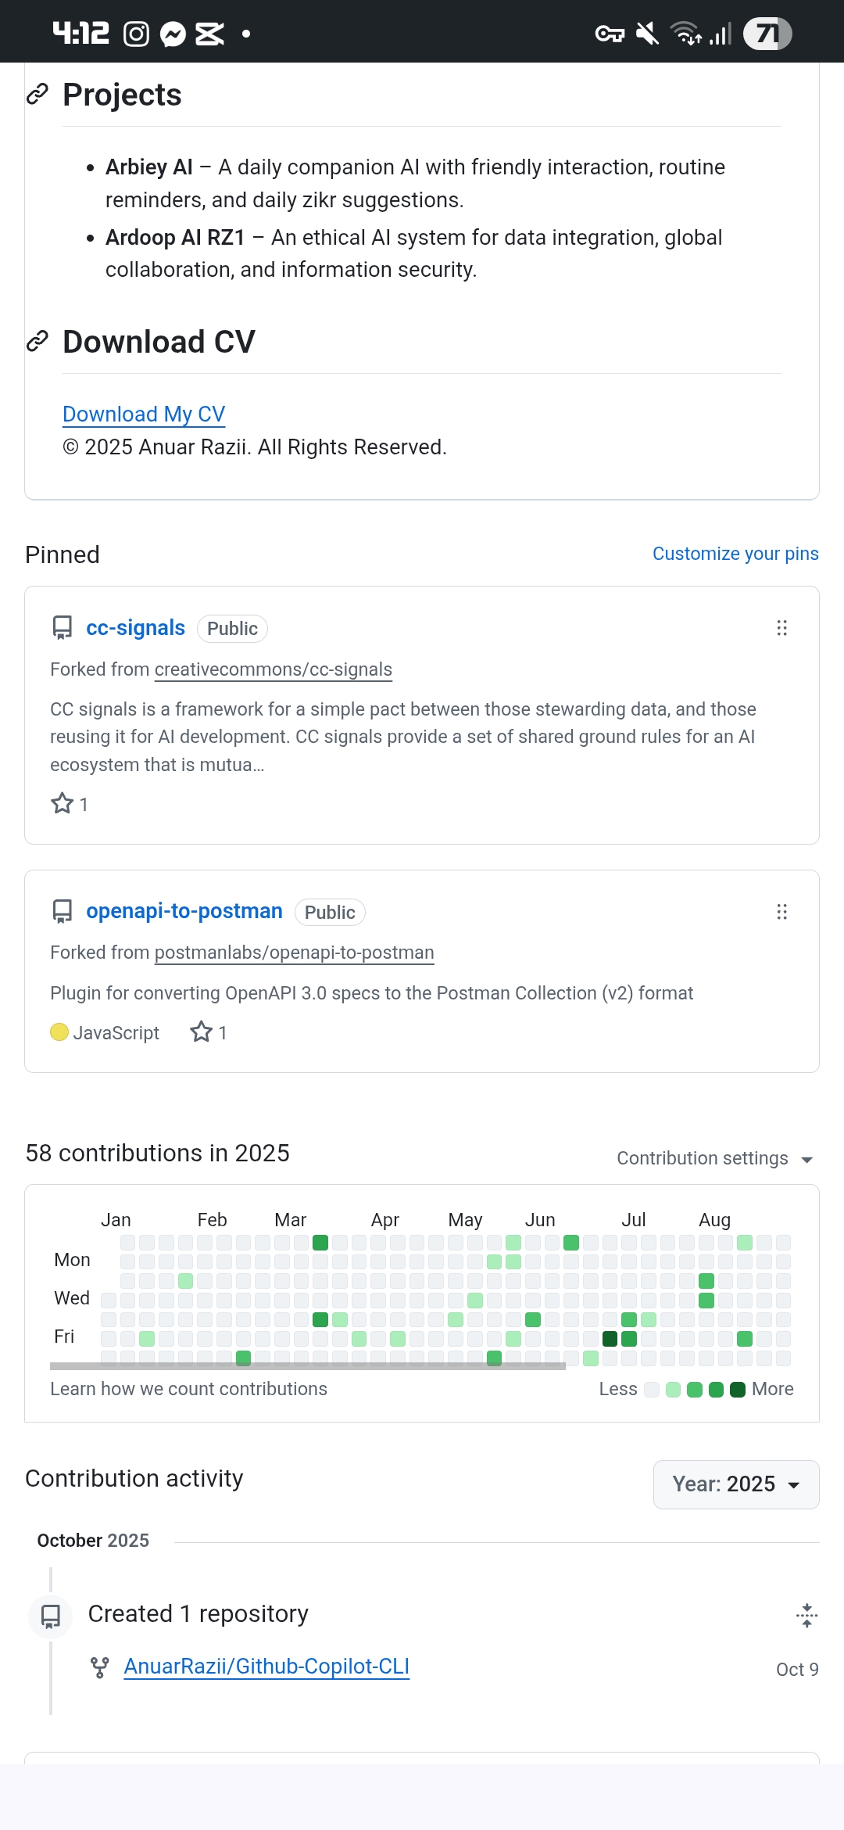Click the darkest green legend square near More

[x=737, y=1390]
